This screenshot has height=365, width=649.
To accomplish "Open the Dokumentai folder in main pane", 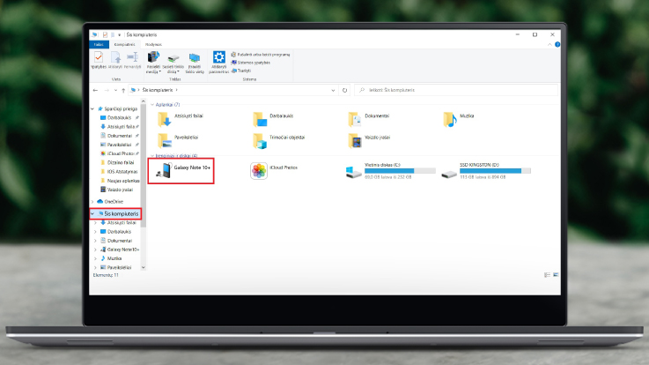I will click(x=356, y=119).
